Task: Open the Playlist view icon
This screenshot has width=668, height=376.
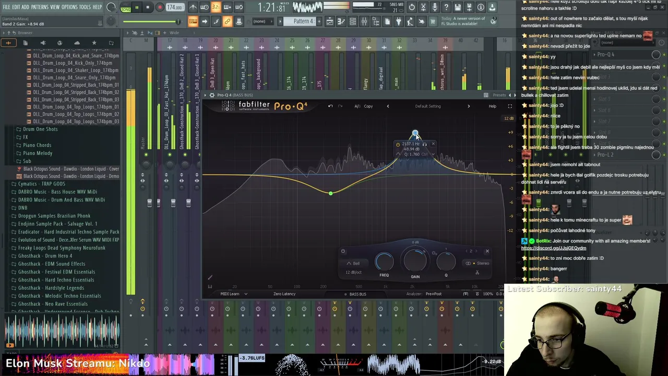Action: click(330, 21)
